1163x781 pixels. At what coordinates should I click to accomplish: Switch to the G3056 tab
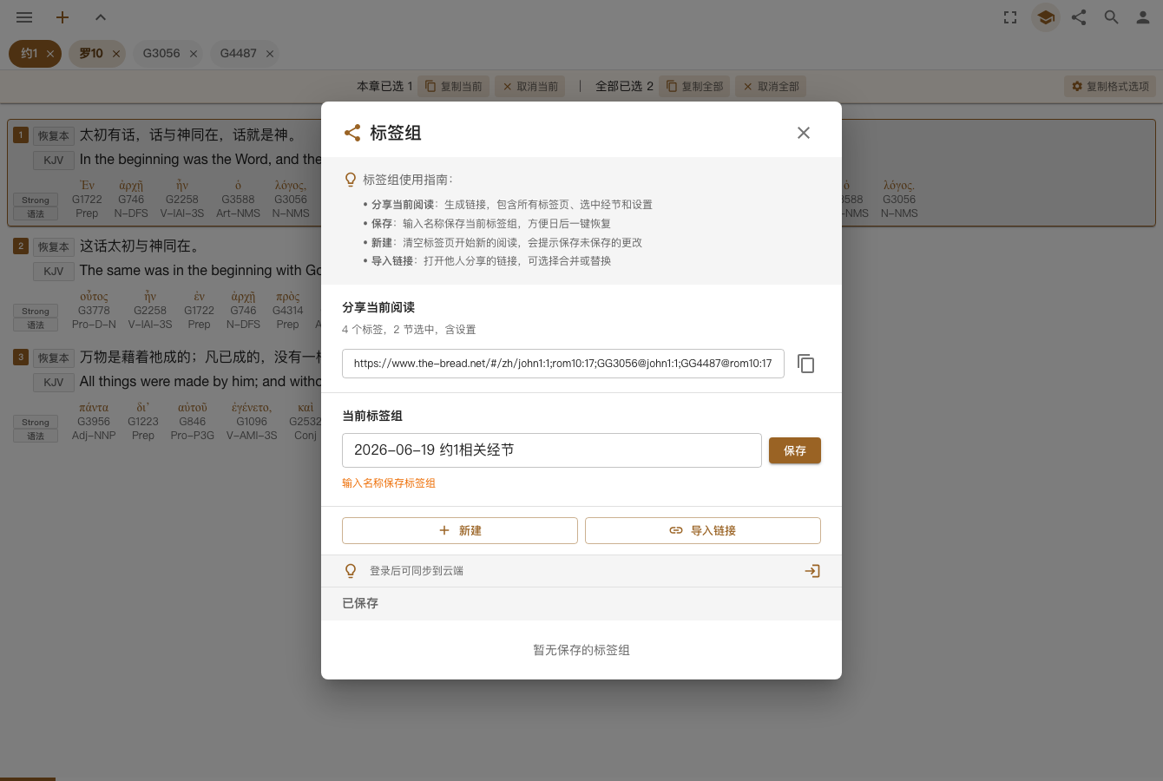[161, 54]
